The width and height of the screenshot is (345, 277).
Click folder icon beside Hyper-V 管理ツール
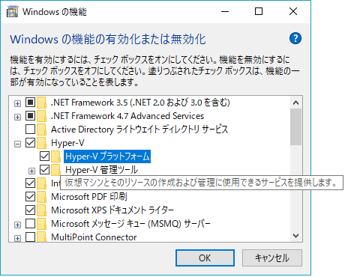click(56, 170)
